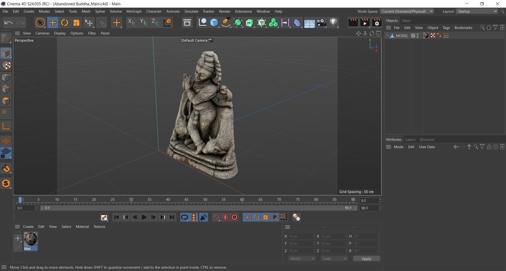Image resolution: width=506 pixels, height=271 pixels.
Task: Select the Spline Pen tool icon
Action: point(226,23)
